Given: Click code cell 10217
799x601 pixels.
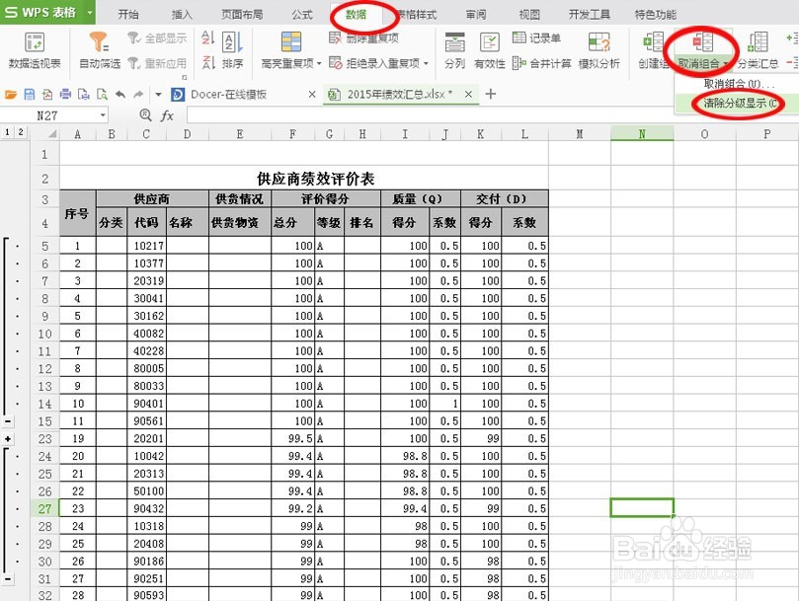Looking at the screenshot, I should (147, 246).
